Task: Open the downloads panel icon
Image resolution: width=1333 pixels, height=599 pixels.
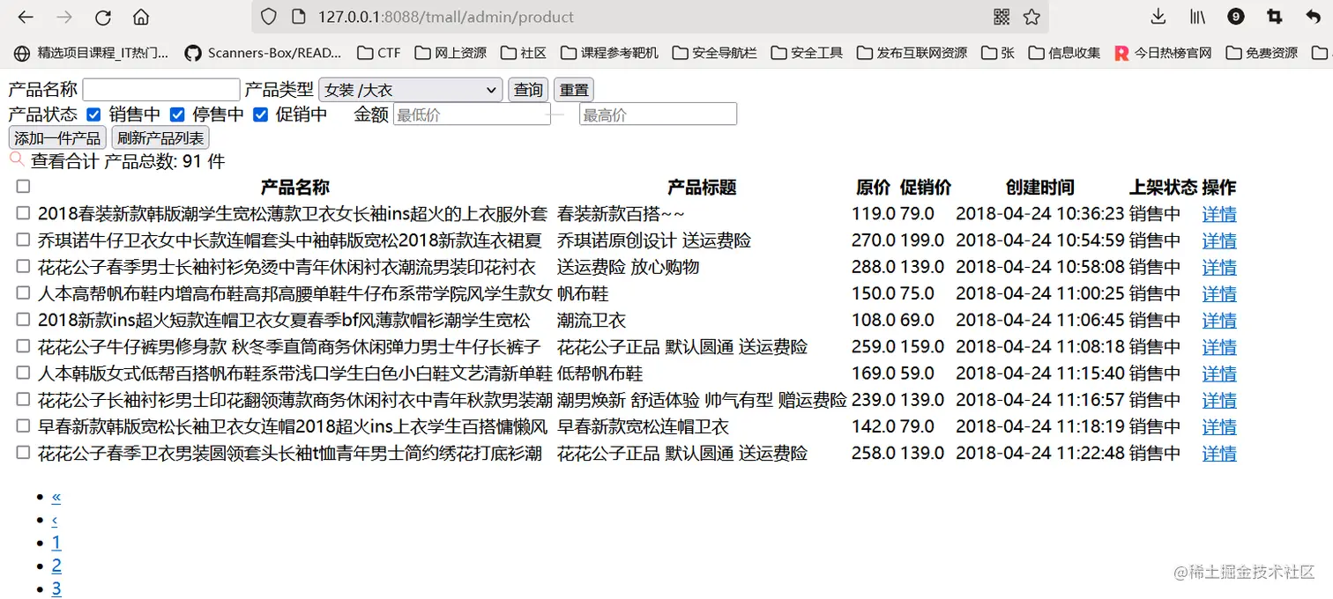Action: 1157,17
